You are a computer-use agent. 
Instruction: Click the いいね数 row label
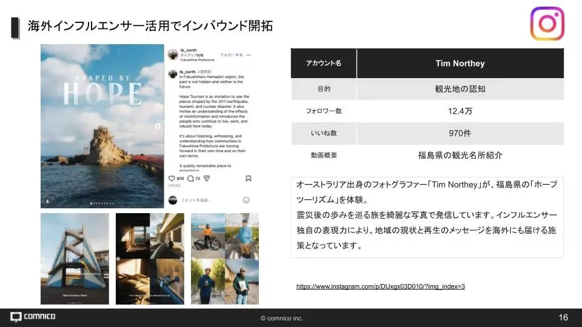pyautogui.click(x=324, y=133)
